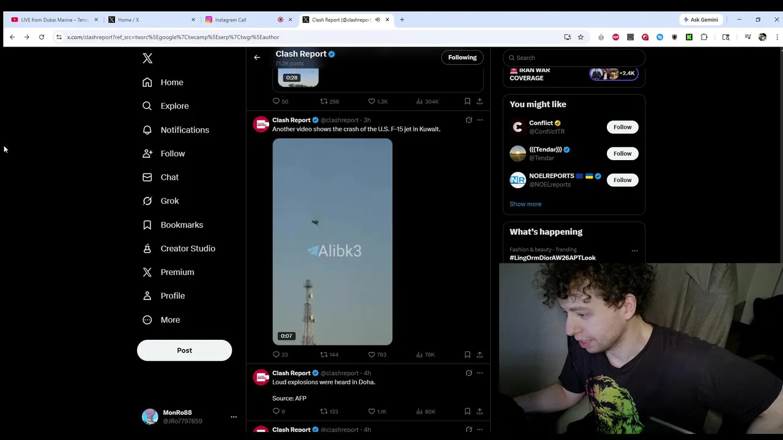Go back with the profile back arrow

tap(257, 57)
